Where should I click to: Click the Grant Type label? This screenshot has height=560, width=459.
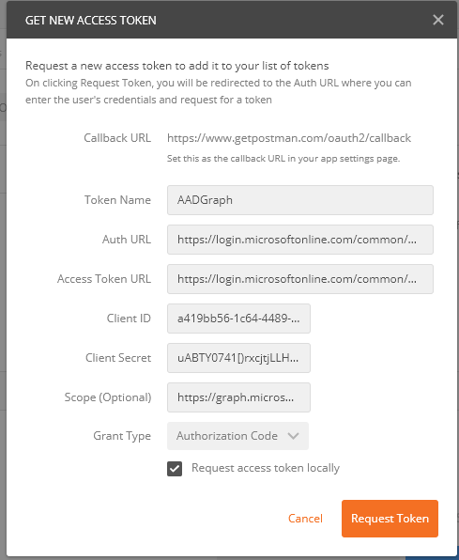(122, 436)
